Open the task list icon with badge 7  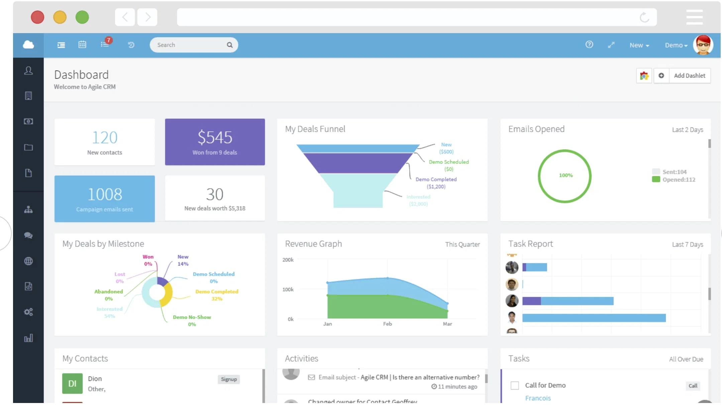click(105, 44)
